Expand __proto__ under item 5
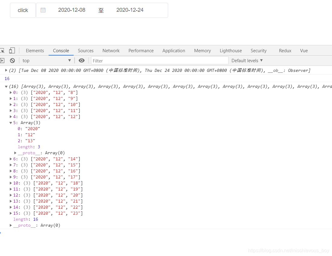332x256 pixels. (x=15, y=153)
